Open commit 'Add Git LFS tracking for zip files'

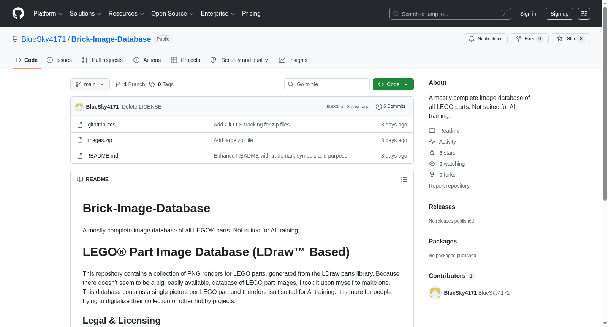(x=252, y=125)
